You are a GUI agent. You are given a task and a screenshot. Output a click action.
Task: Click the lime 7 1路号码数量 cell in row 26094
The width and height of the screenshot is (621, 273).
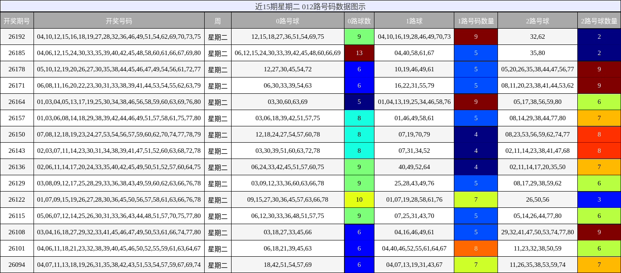click(476, 265)
